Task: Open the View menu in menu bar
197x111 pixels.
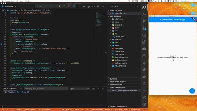Action: click(22, 1)
